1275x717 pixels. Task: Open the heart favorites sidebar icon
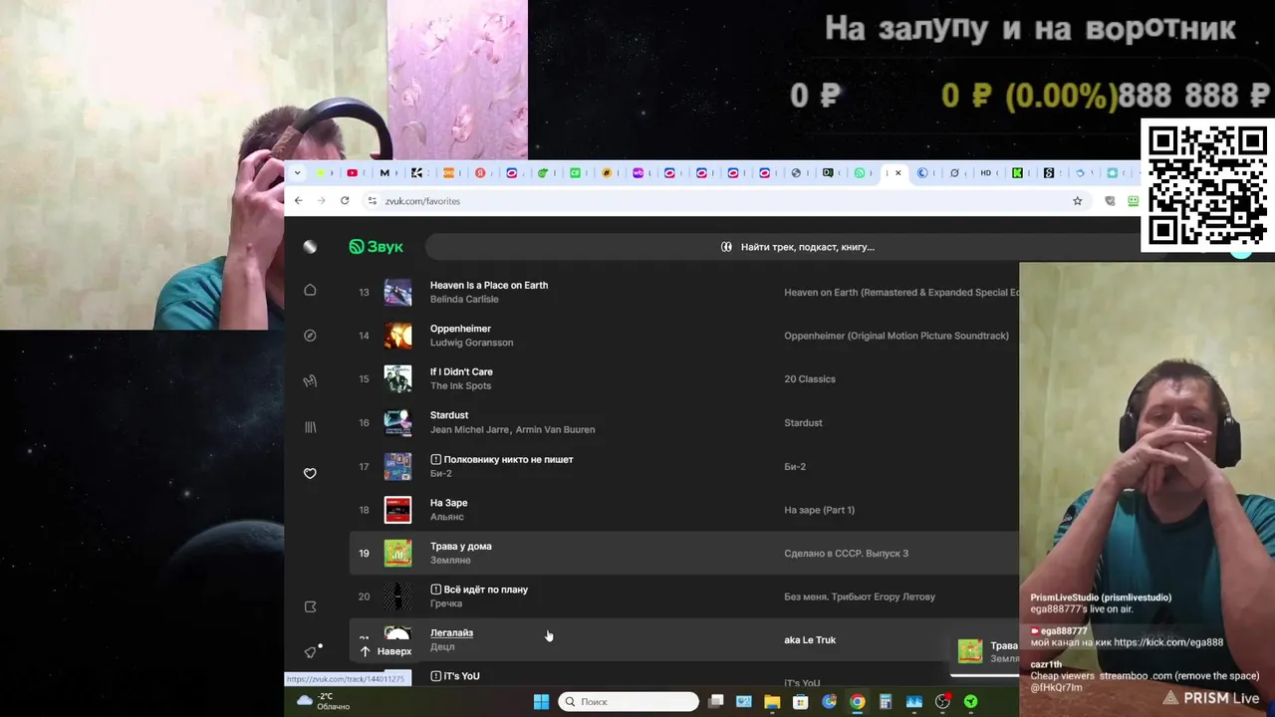click(x=310, y=473)
